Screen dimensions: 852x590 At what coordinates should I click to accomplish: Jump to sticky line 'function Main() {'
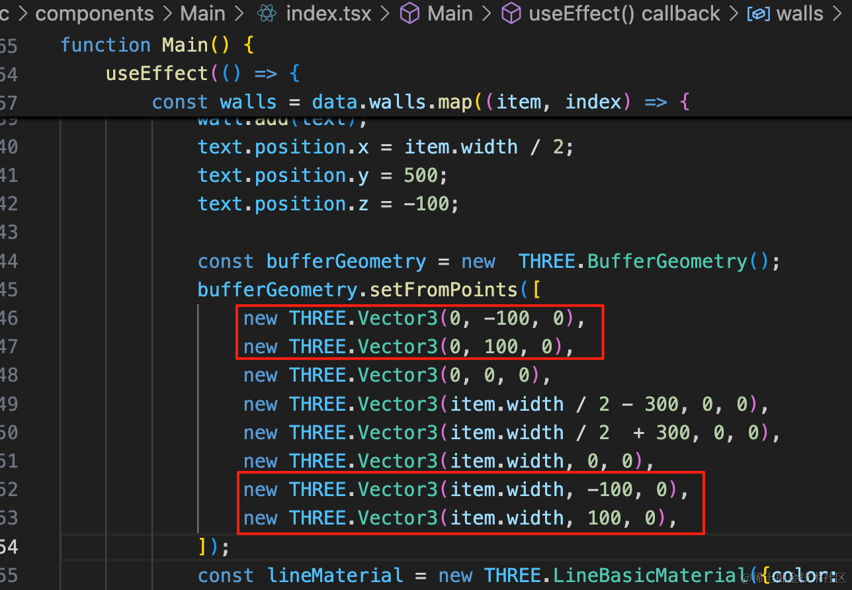click(157, 45)
